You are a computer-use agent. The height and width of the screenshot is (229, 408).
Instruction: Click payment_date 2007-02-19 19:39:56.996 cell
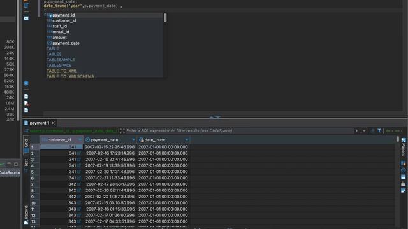[110, 165]
